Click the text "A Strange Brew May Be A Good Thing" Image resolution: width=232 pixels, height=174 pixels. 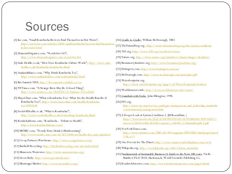click(x=61, y=88)
